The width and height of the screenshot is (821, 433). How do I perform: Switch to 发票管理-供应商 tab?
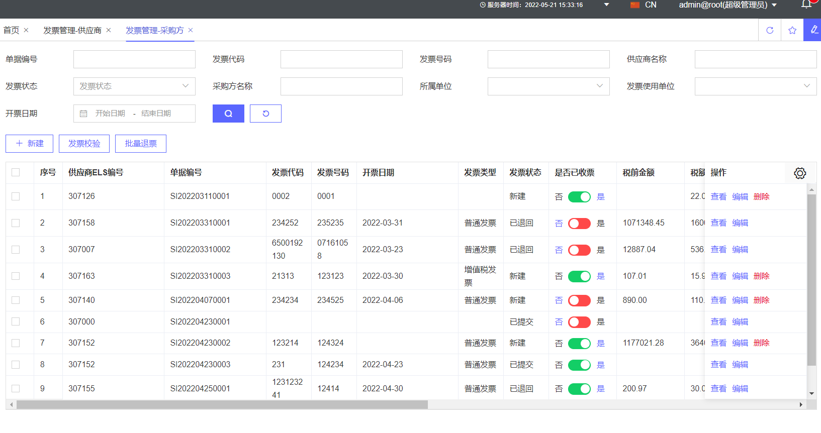(x=72, y=30)
